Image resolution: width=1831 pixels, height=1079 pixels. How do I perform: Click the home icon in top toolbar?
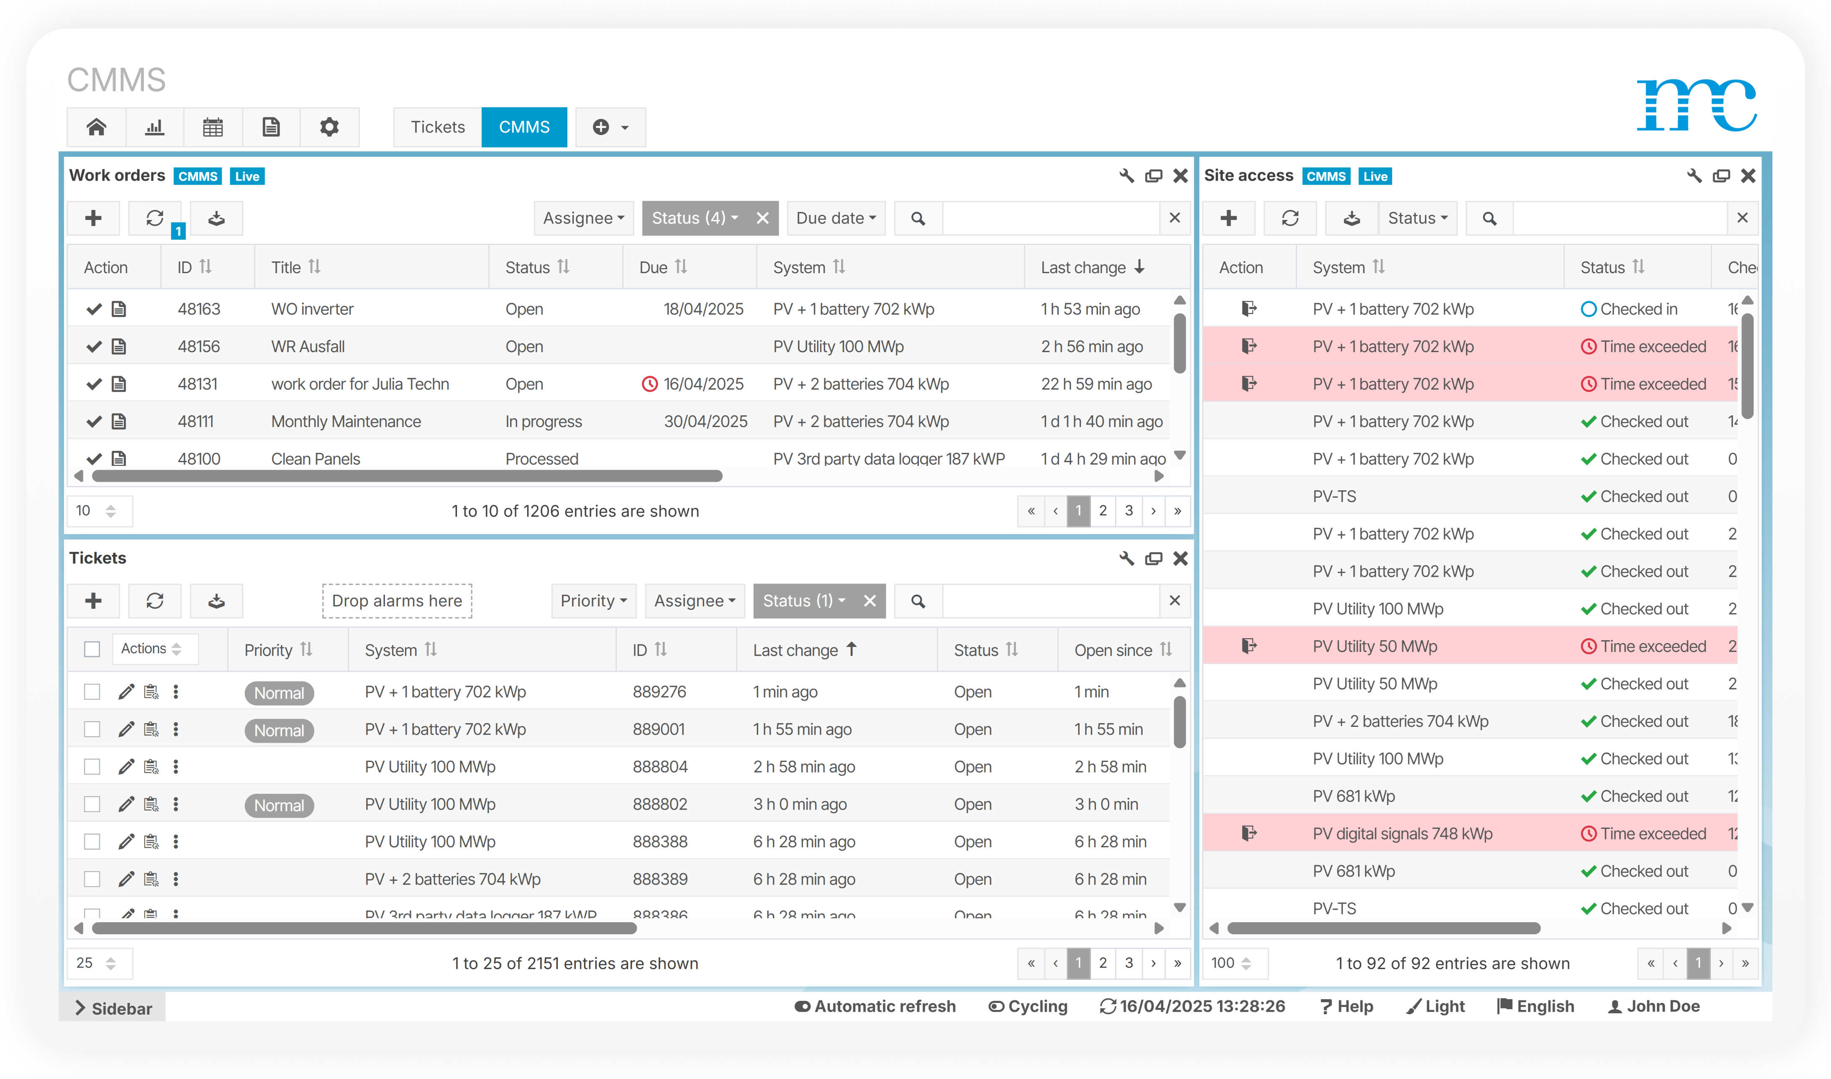pos(96,127)
